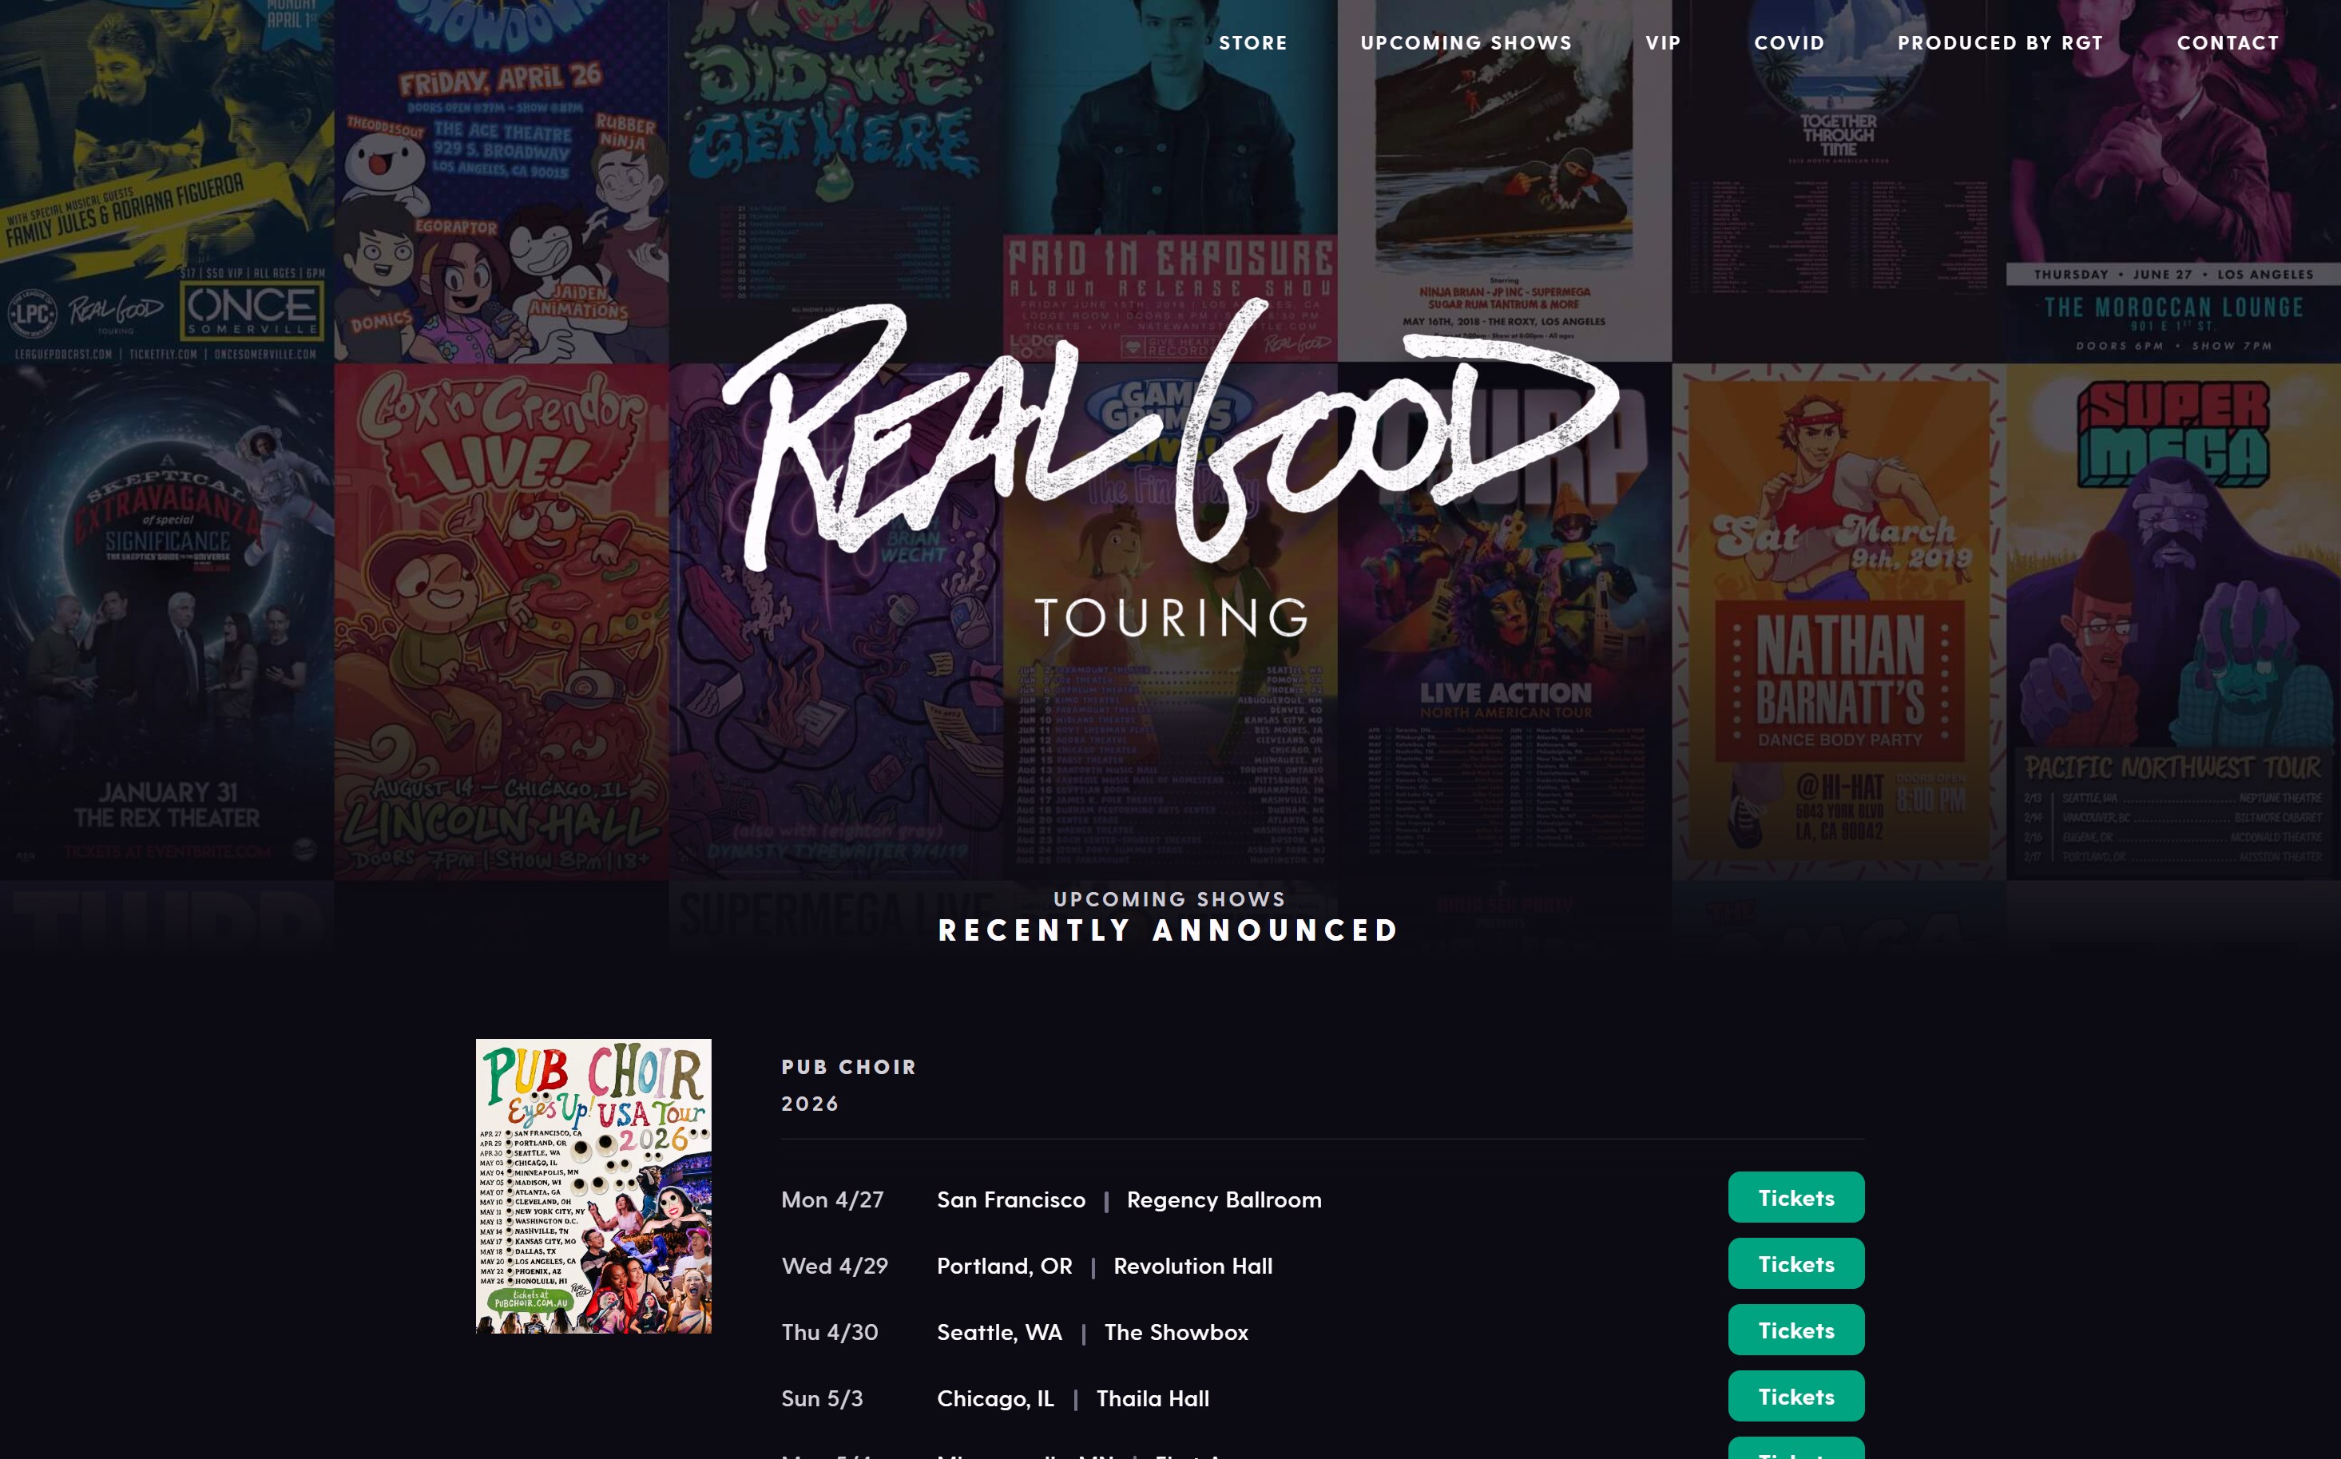Buy Tickets for San Francisco Regency Ballroom
The height and width of the screenshot is (1459, 2341).
(1795, 1198)
